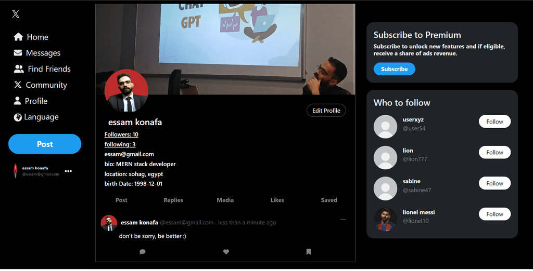Like the post with the heart icon
The image size is (533, 271).
tap(226, 252)
